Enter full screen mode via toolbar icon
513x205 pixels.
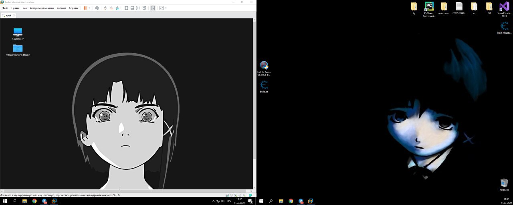[138, 8]
